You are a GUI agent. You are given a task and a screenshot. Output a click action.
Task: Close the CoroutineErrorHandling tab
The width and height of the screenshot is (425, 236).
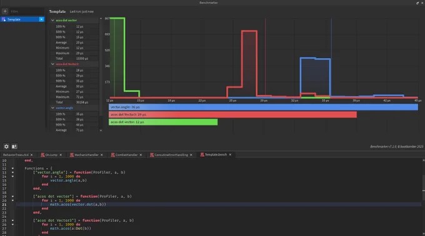(x=191, y=155)
